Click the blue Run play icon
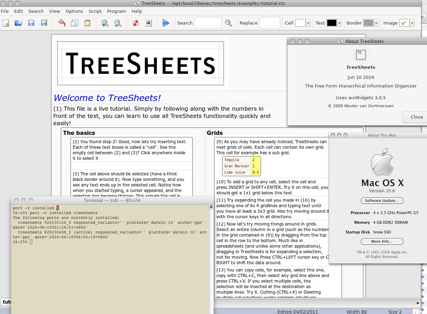427x314 pixels. pos(166,23)
